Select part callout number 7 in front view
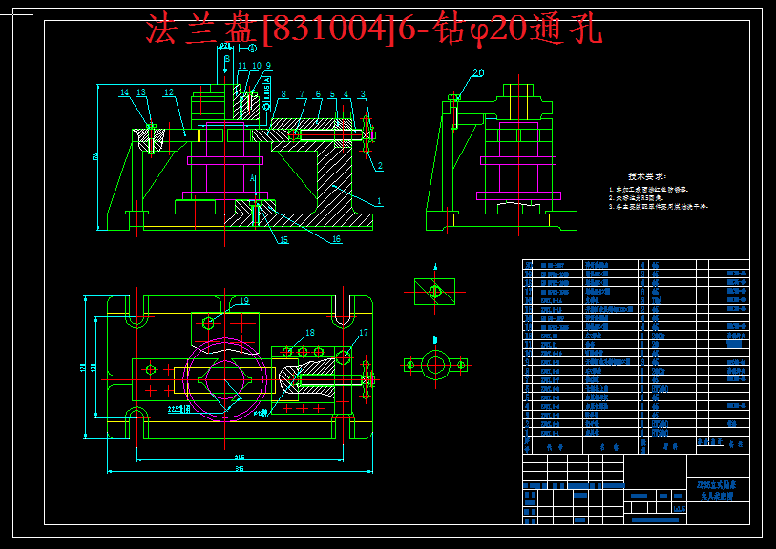Screen dimensions: 776x549 tap(302, 94)
